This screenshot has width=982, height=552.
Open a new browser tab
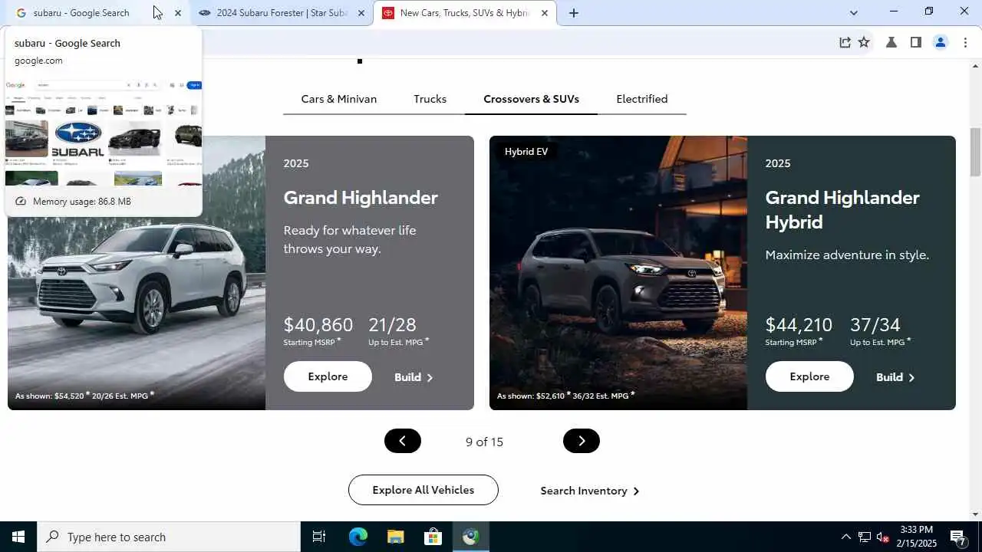tap(573, 13)
